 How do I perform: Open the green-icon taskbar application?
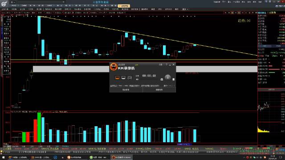point(98,157)
